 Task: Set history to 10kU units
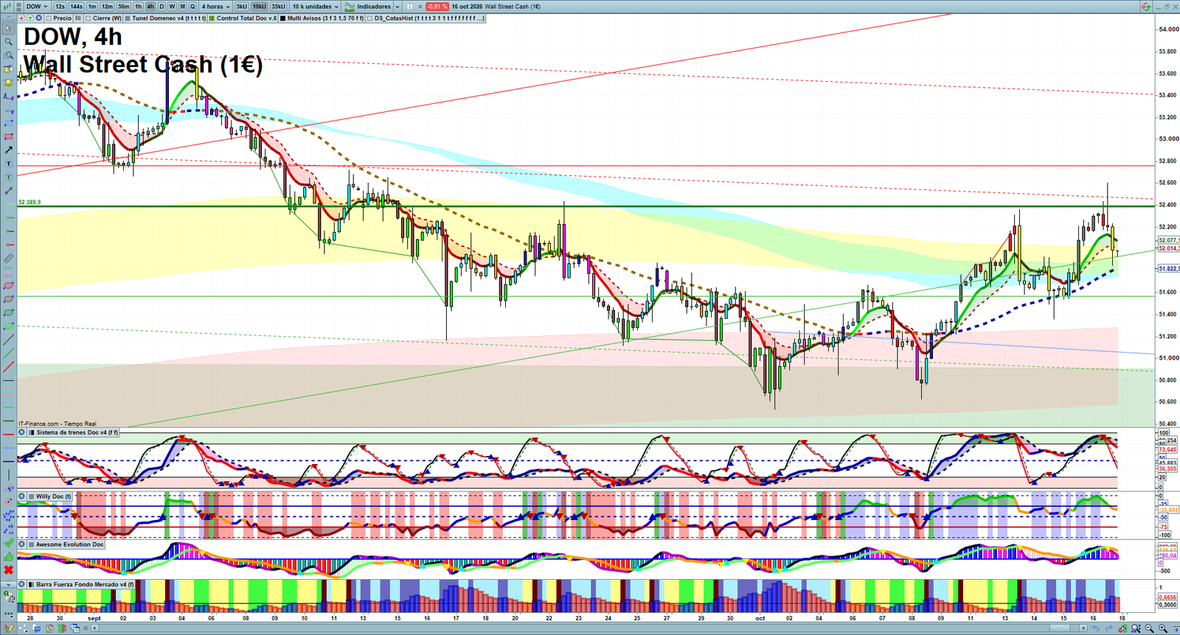pos(259,7)
